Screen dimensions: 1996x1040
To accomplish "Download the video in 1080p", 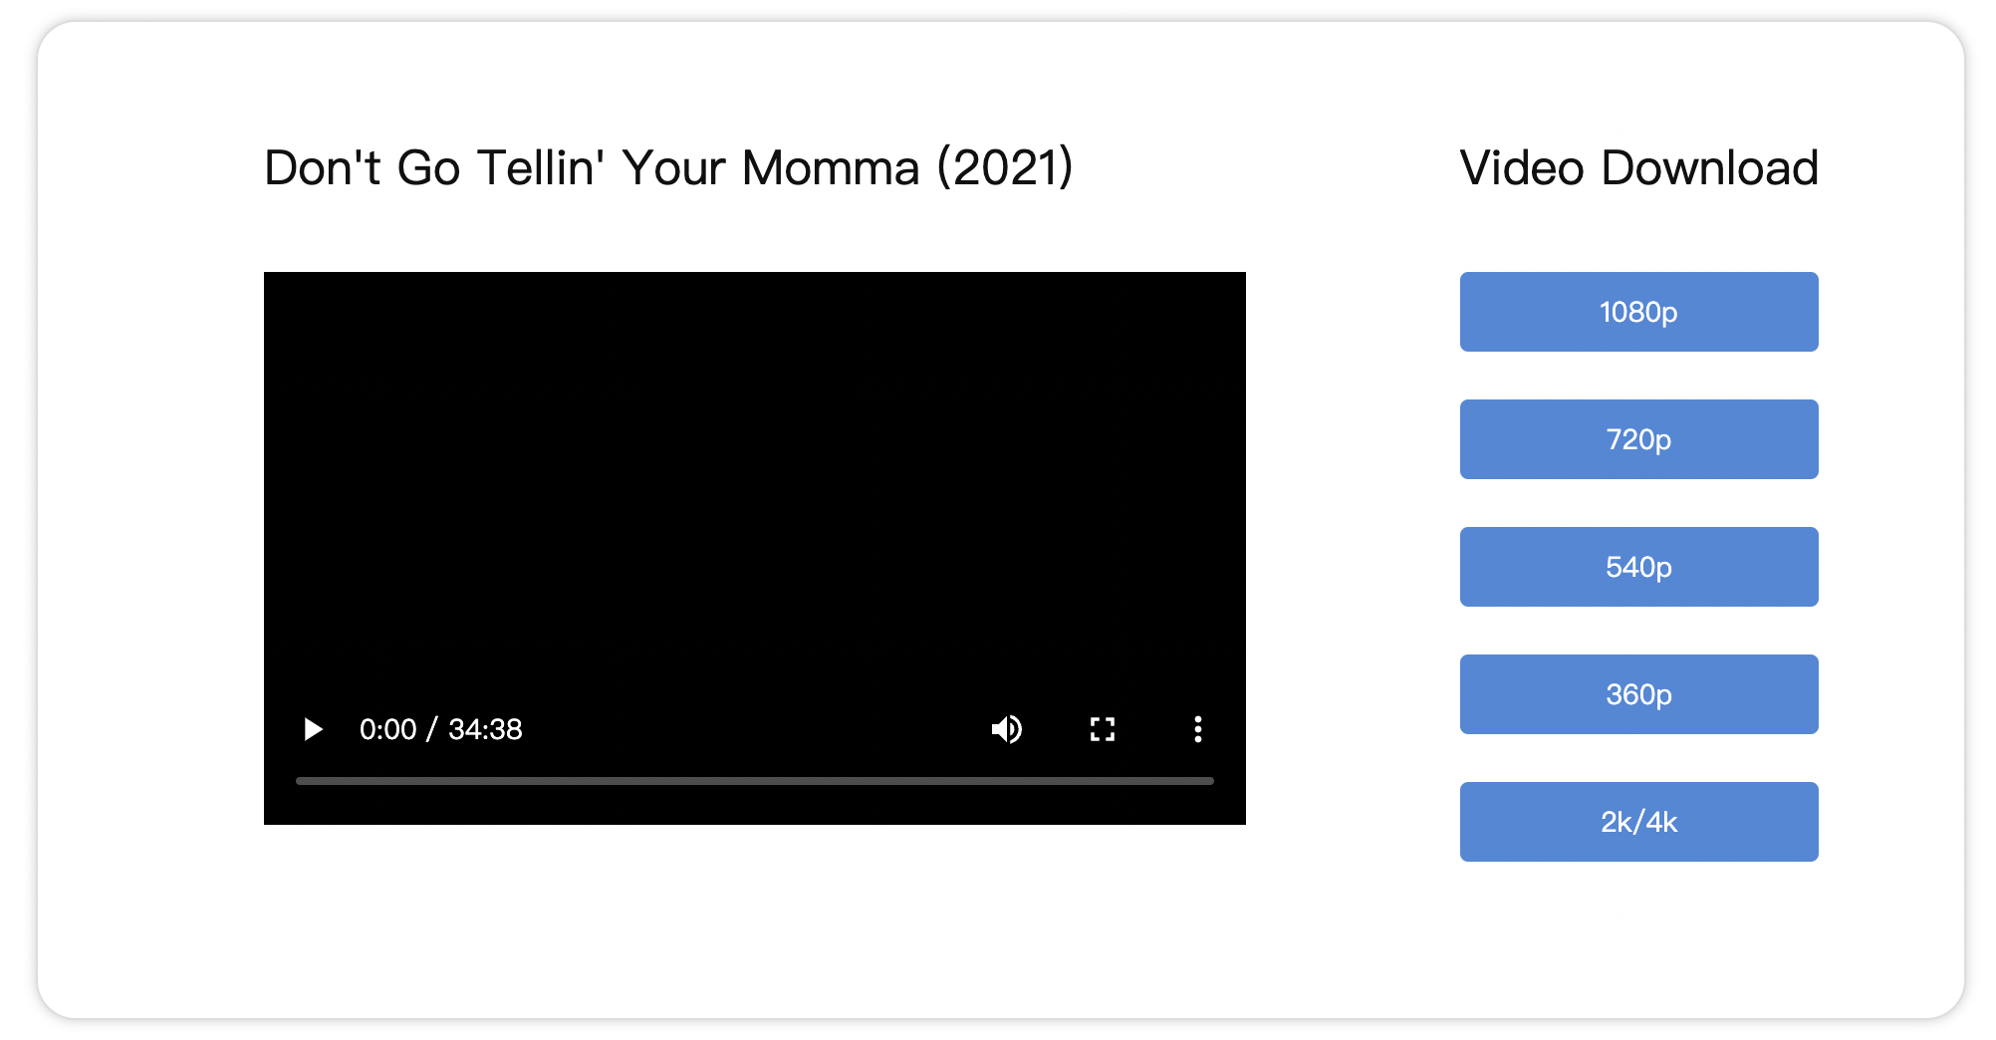I will click(x=1638, y=312).
